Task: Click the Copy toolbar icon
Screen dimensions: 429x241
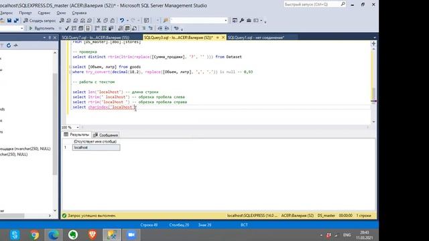Action: 105,21
